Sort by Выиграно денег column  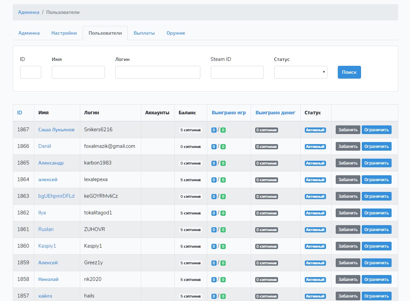pos(275,113)
